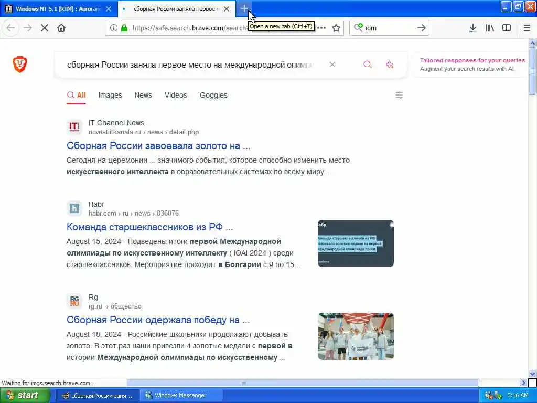537x403 pixels.
Task: Clear the Brave search query
Action: [332, 65]
